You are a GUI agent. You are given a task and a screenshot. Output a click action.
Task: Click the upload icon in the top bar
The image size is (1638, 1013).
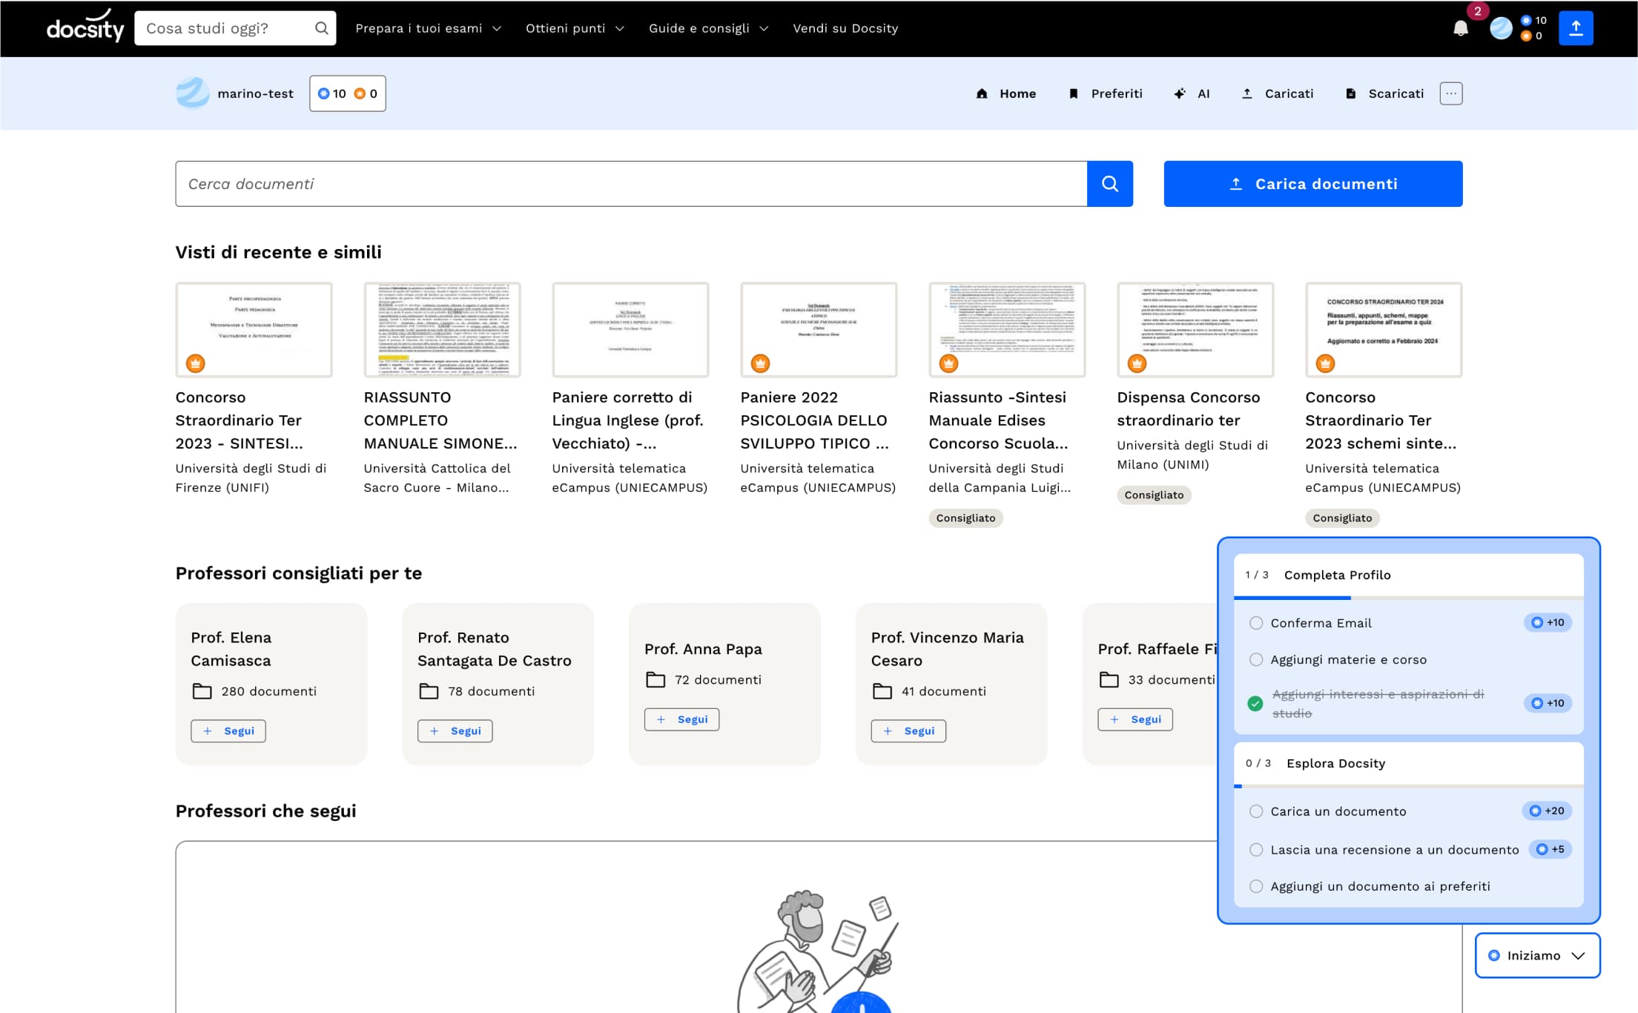[1576, 28]
